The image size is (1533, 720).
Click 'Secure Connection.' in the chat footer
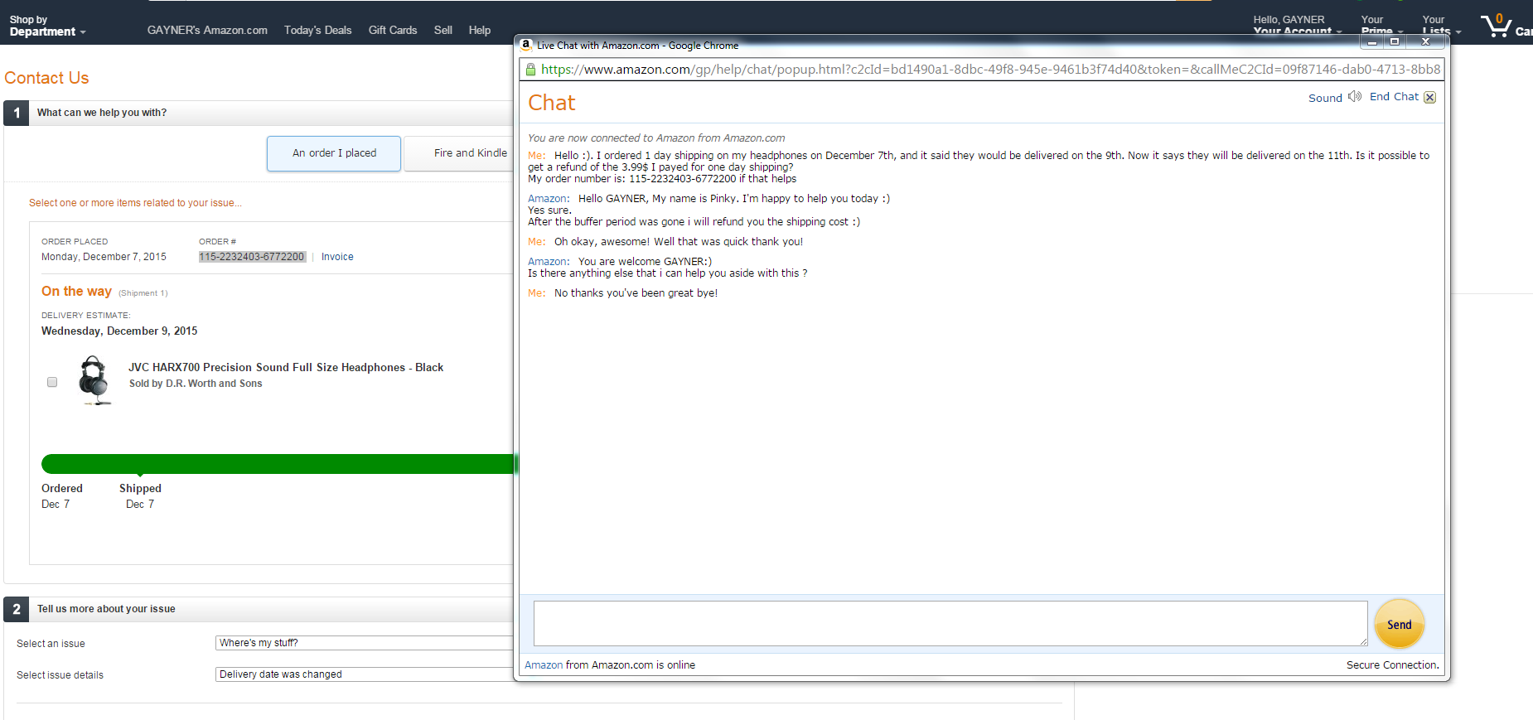click(x=1392, y=665)
